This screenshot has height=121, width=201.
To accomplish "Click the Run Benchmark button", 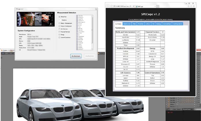I will tap(75, 56).
